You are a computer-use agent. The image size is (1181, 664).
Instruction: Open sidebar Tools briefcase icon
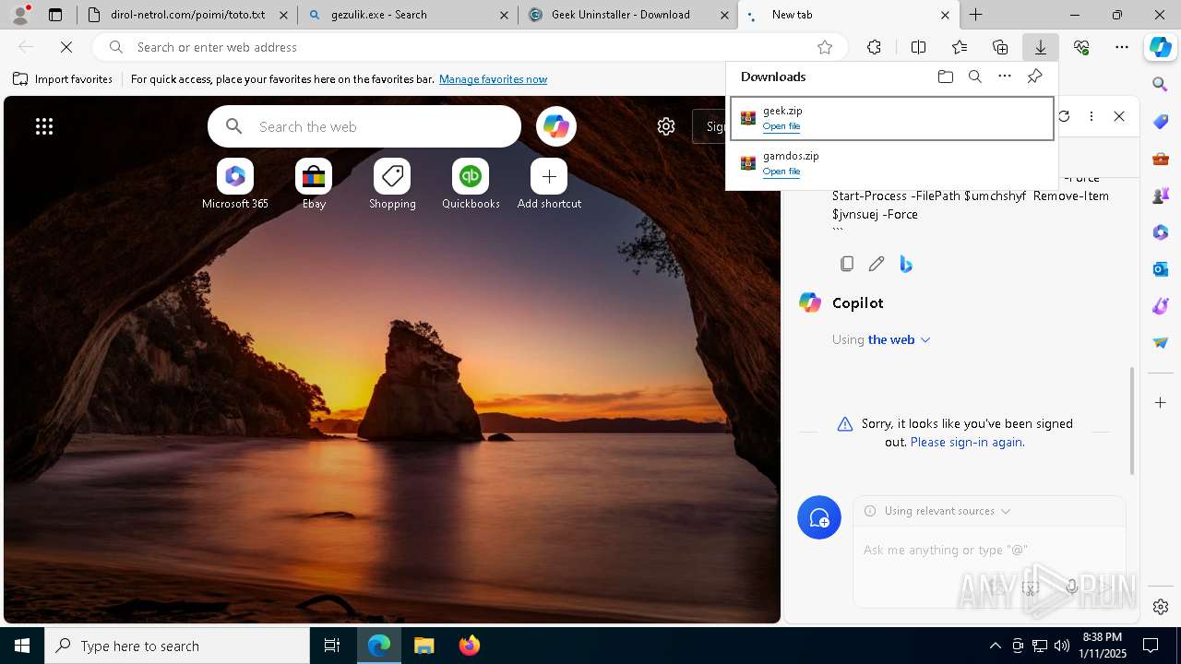click(x=1161, y=159)
